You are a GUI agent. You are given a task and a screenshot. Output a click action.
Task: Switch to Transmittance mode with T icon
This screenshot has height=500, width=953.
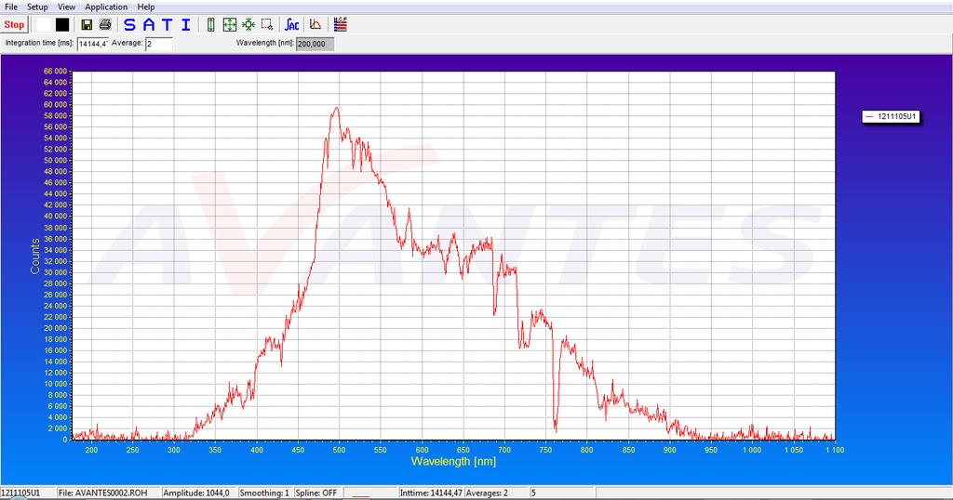click(168, 25)
